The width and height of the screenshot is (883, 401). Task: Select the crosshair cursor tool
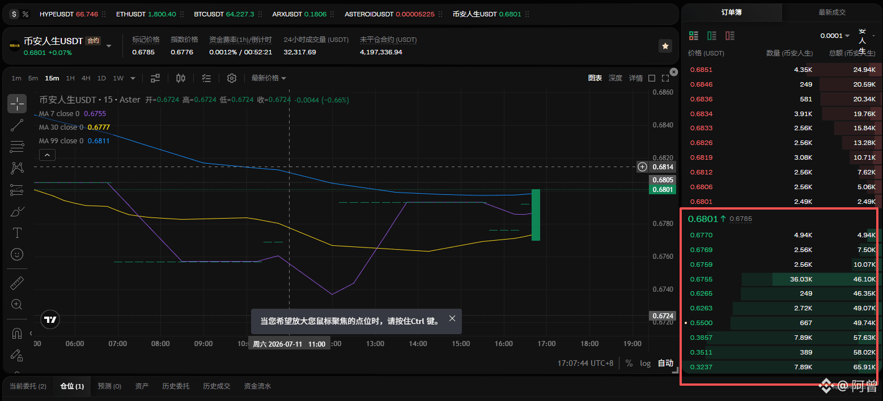[17, 104]
